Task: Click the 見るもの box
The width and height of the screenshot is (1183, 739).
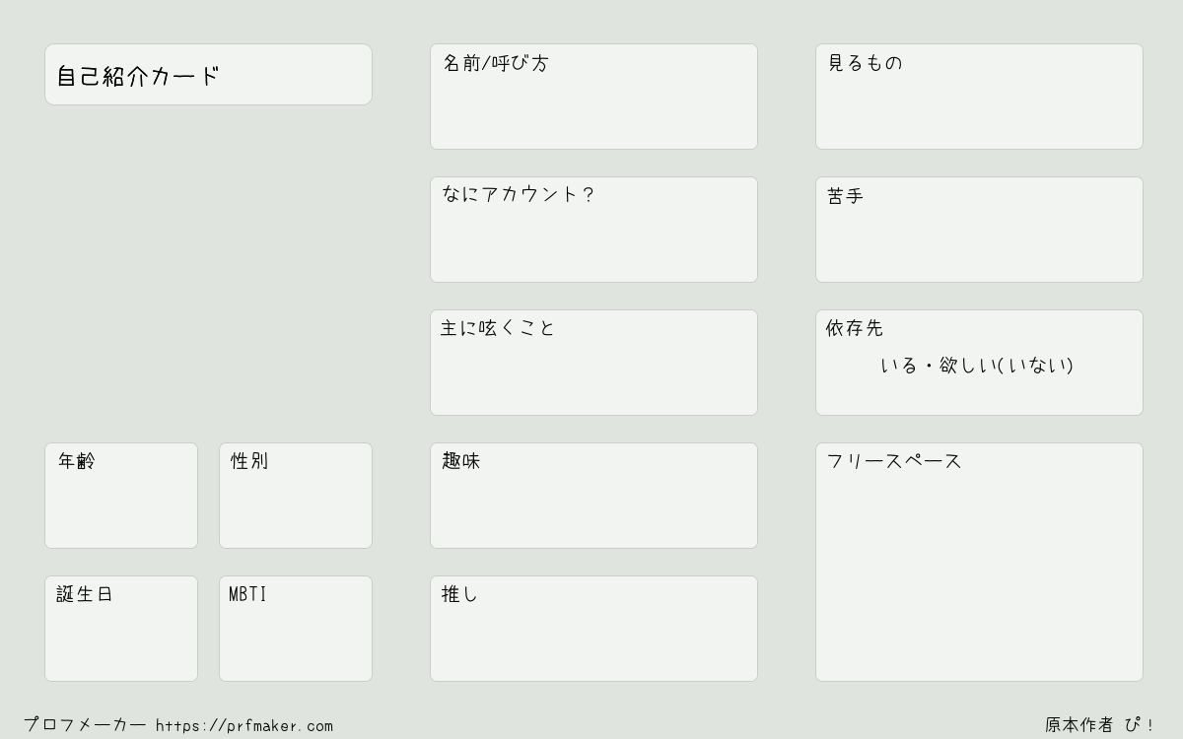Action: click(x=979, y=97)
